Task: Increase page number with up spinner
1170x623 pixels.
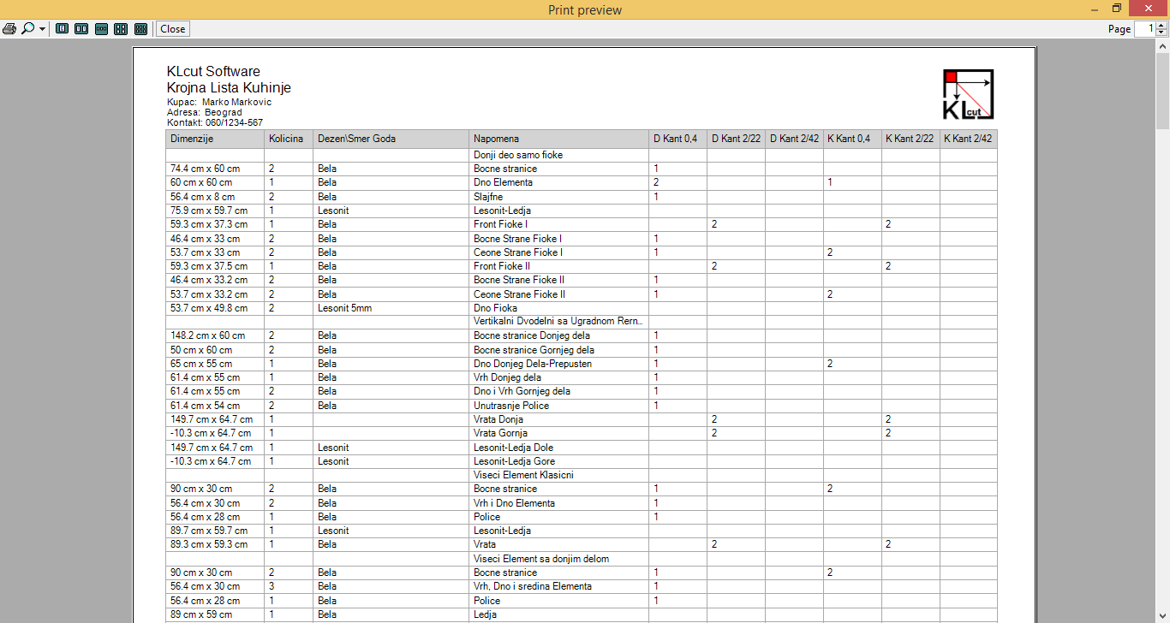Action: point(1161,26)
